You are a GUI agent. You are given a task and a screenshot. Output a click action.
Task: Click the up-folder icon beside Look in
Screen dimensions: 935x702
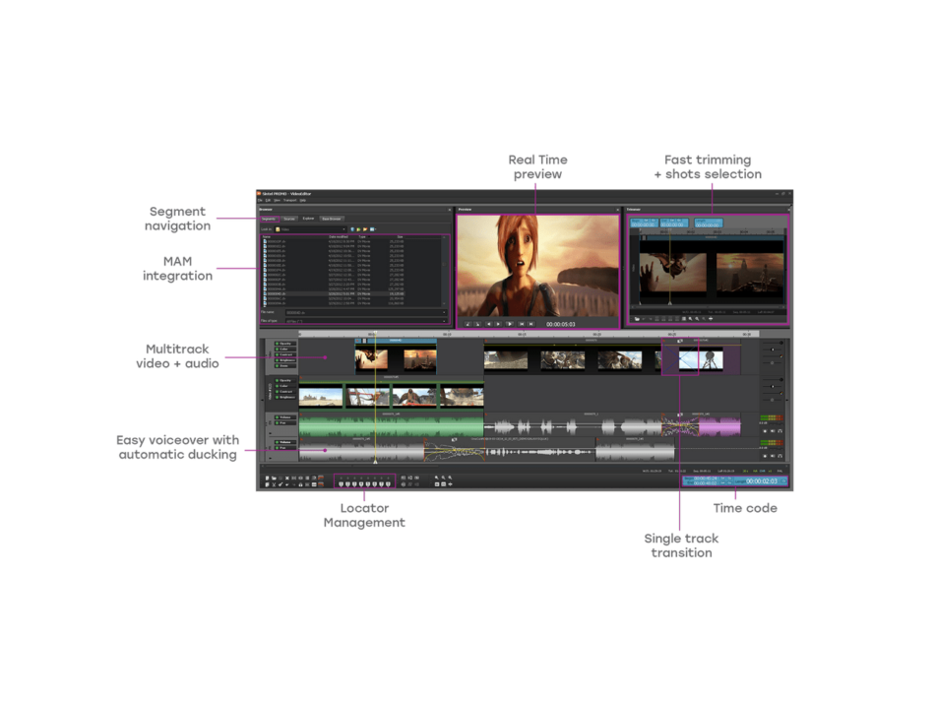click(x=360, y=228)
